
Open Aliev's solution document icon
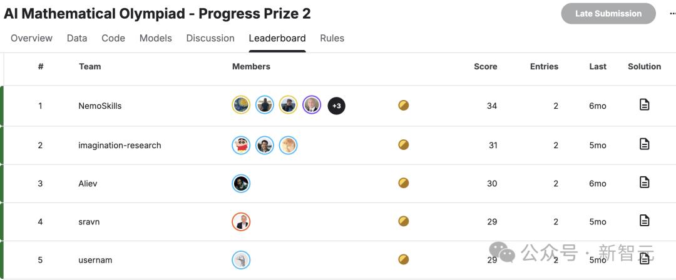[644, 182]
